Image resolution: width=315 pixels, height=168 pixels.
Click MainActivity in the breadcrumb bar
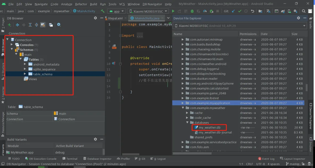[84, 11]
